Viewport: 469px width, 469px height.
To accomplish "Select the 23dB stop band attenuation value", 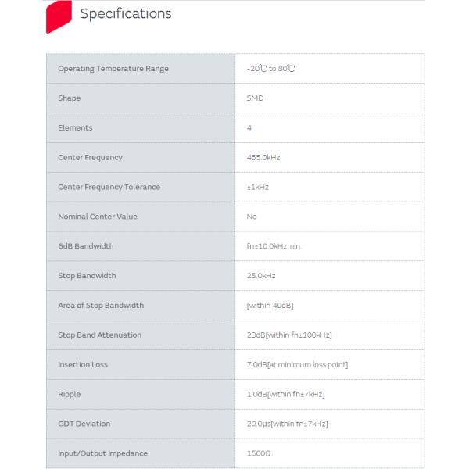I will click(289, 335).
